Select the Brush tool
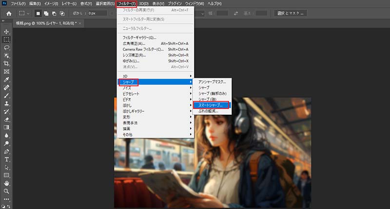390x209 pixels. (x=6, y=95)
